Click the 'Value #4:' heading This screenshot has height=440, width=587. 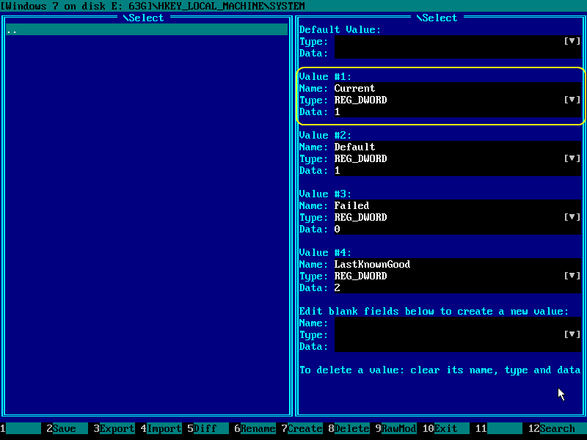coord(325,252)
